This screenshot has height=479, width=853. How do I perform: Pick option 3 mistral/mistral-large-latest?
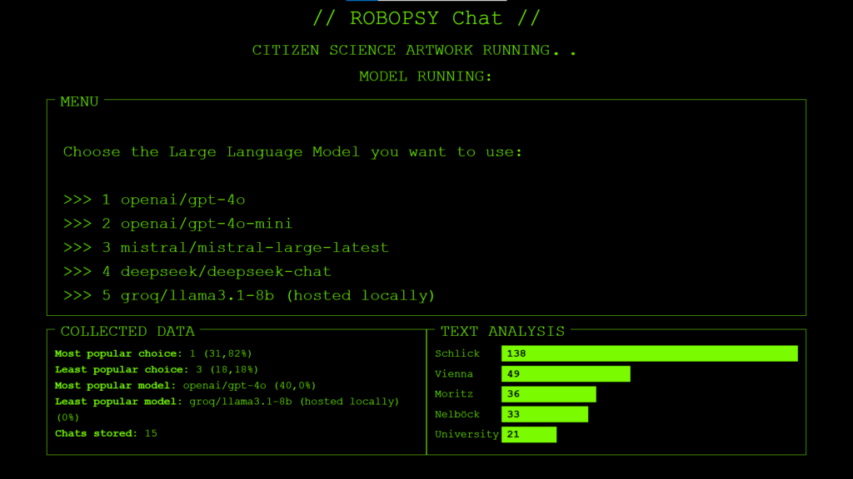[x=226, y=248]
